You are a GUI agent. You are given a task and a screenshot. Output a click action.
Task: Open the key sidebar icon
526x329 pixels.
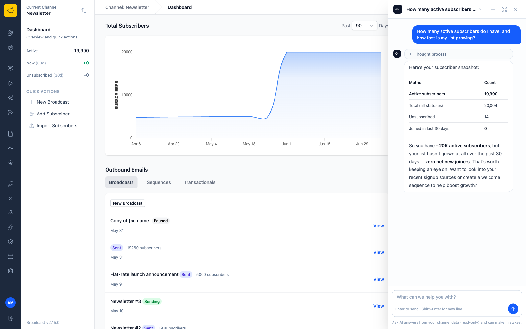click(11, 184)
